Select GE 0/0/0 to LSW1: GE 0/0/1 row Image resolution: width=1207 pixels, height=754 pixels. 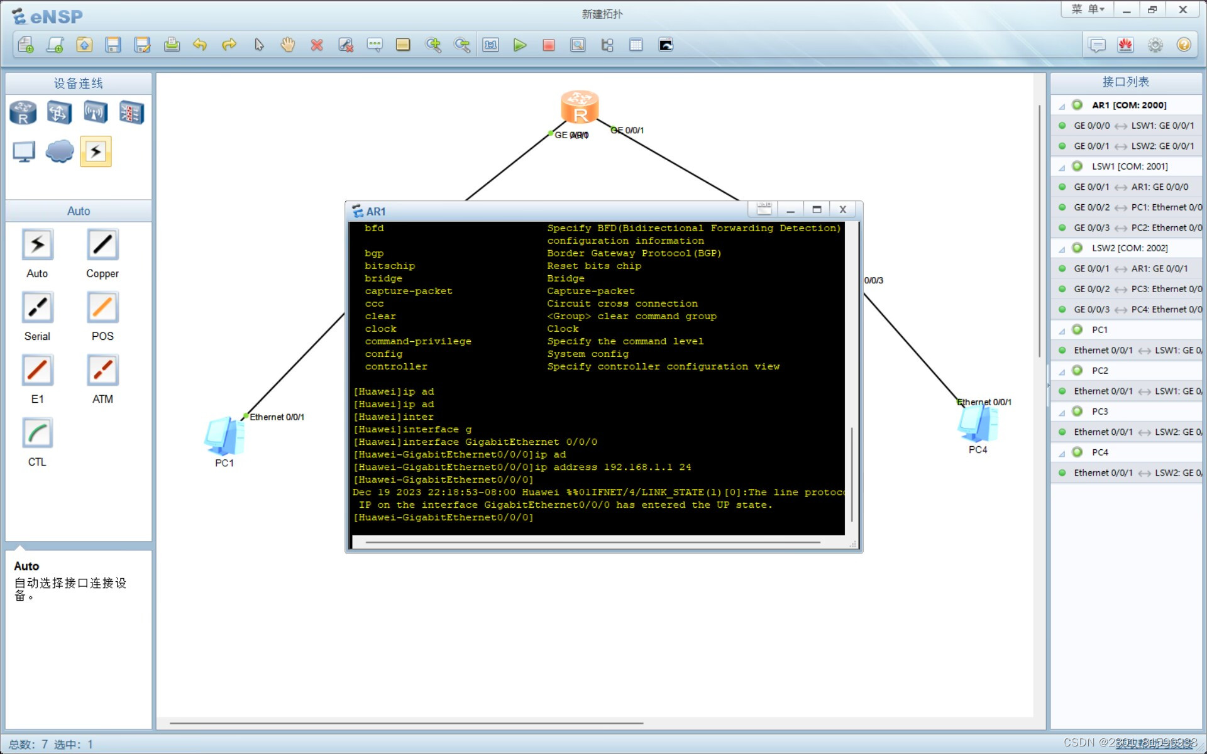1127,126
